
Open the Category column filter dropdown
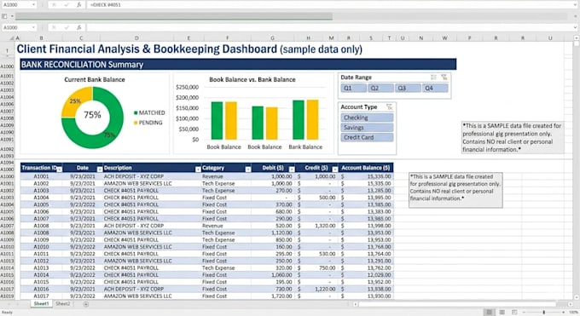coord(248,169)
